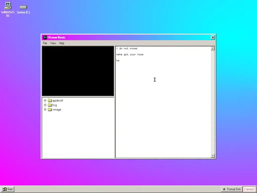Click the line 'hehe got your nose'
This screenshot has height=193, width=257.
[x=130, y=55]
